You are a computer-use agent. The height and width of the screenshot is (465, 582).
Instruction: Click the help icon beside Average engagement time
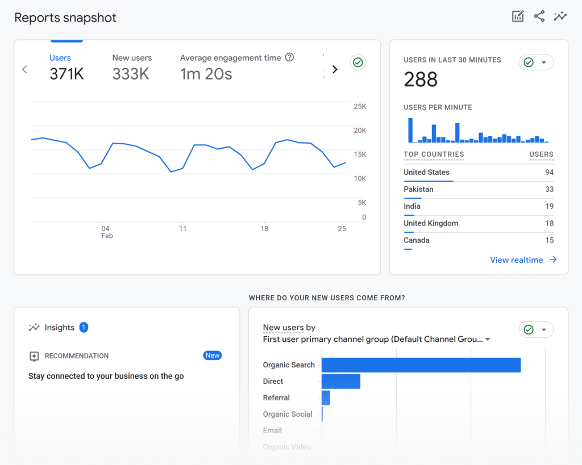coord(289,57)
